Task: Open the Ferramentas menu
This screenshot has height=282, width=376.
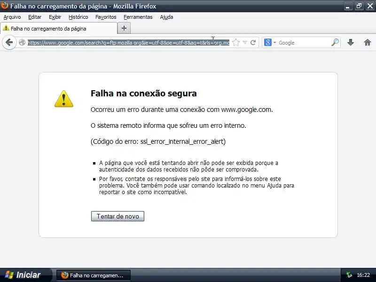Action: coord(138,17)
